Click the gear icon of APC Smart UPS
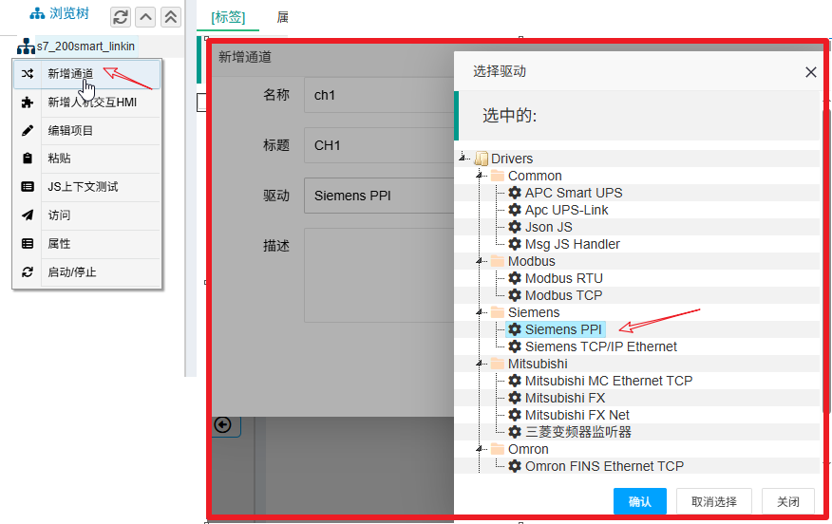This screenshot has width=832, height=524. (x=515, y=193)
